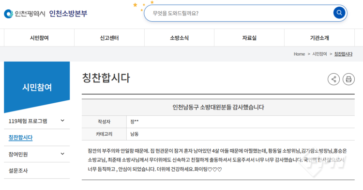The width and height of the screenshot is (363, 190).
Task: Open the 시민참여 top menu
Action: click(39, 38)
